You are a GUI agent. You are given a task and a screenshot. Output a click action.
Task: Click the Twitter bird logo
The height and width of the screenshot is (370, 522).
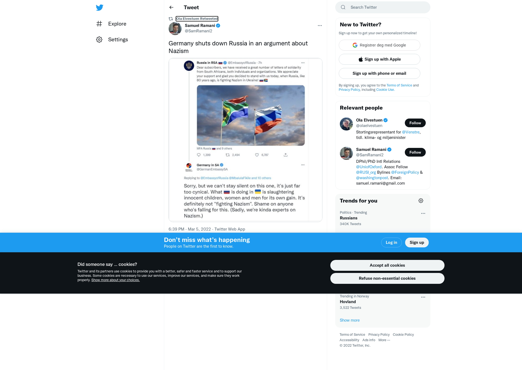click(x=100, y=7)
